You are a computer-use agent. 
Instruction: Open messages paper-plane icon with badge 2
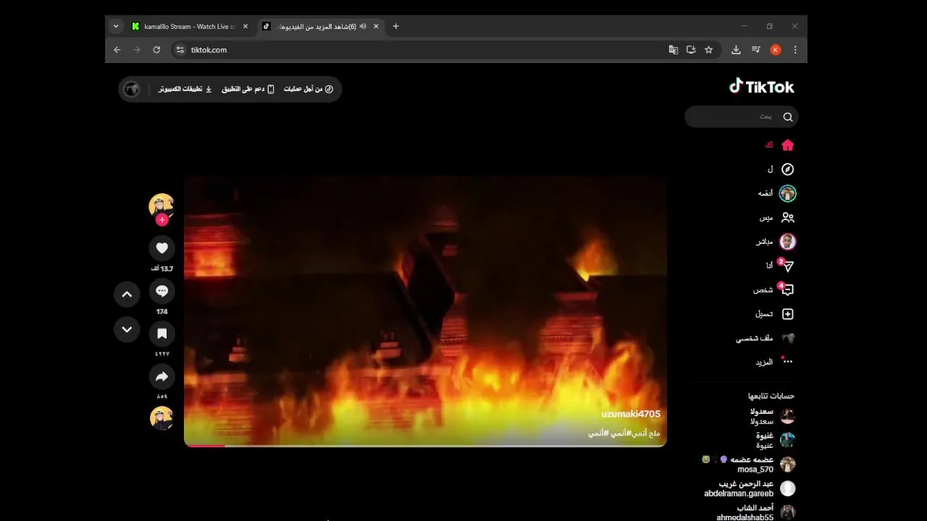[x=787, y=266]
